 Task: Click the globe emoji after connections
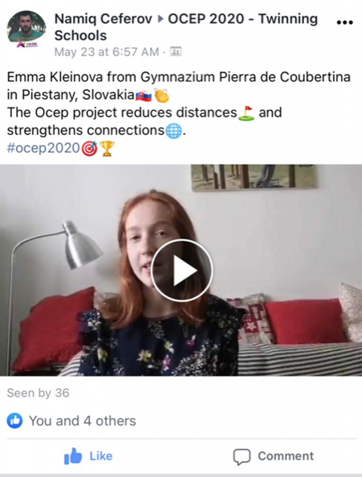pos(174,131)
